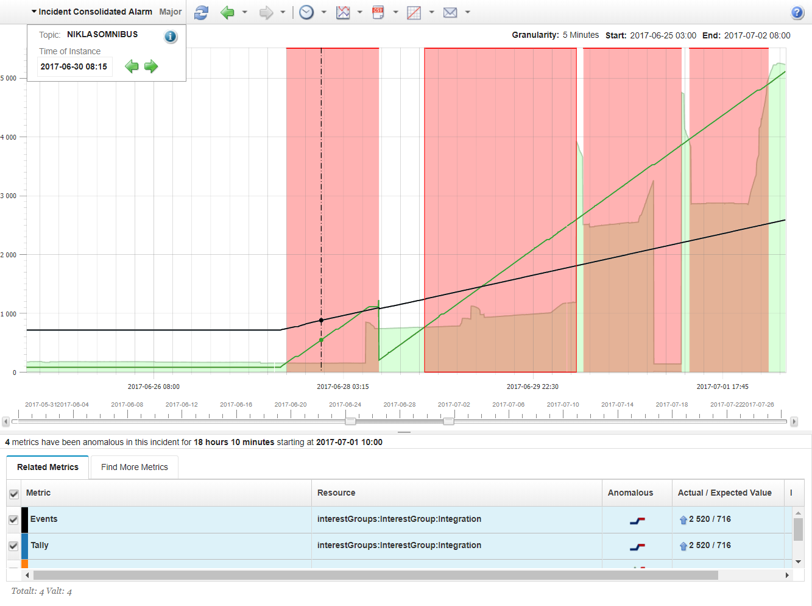Uncheck the Events metric checkbox
This screenshot has width=812, height=606.
(13, 520)
